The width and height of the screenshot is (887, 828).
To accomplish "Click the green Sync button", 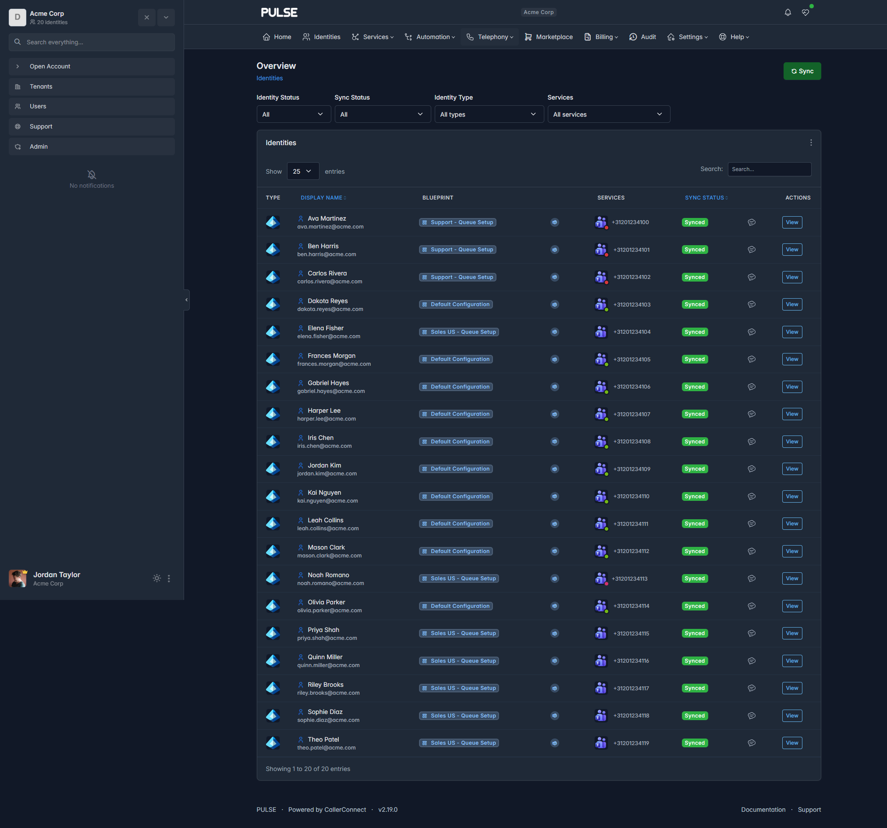I will pos(802,71).
